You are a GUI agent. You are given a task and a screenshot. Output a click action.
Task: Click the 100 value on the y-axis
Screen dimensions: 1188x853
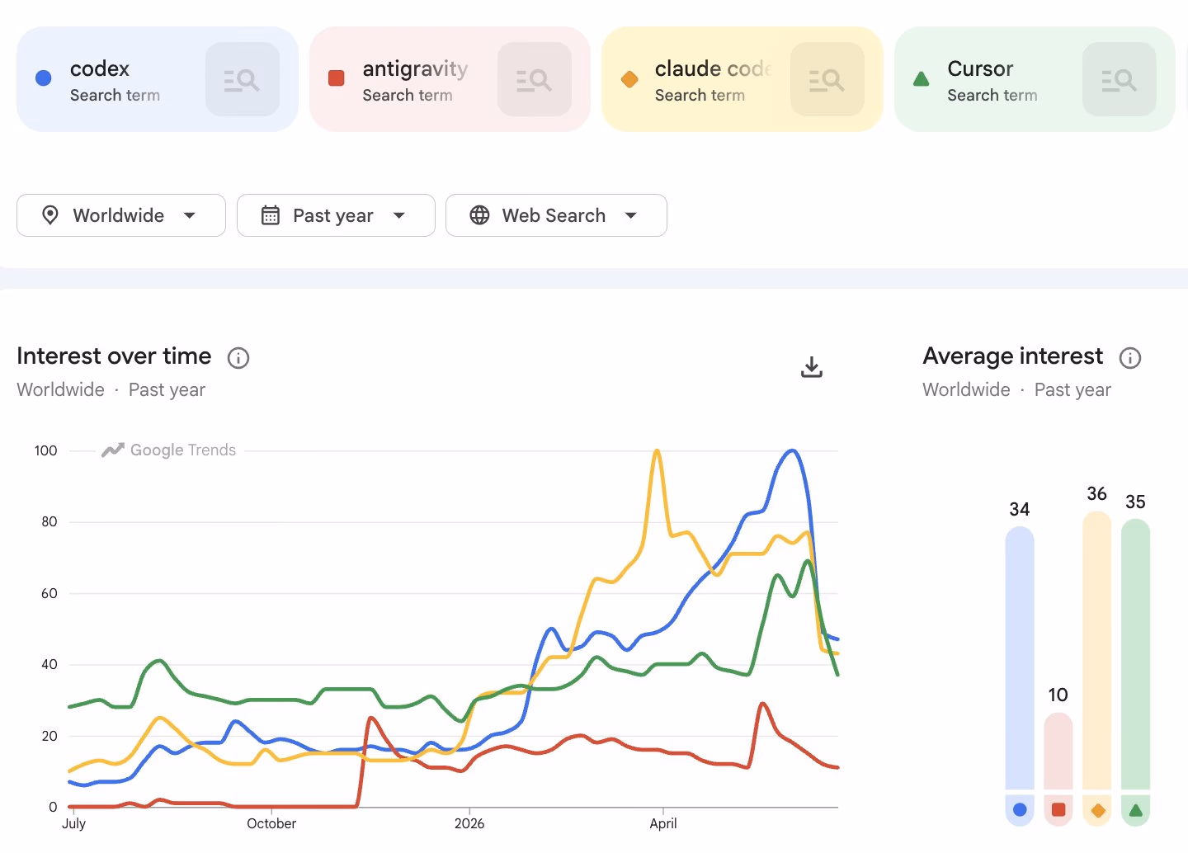46,450
